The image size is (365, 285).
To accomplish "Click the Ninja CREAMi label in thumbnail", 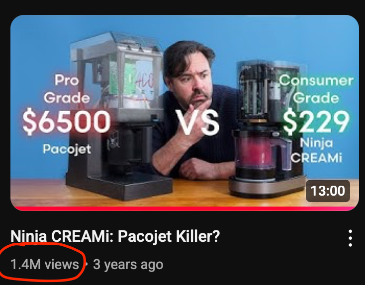I will coord(317,150).
